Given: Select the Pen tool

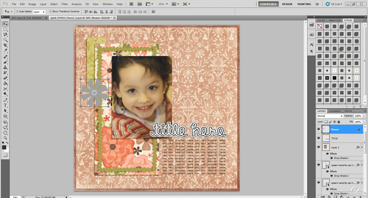Looking at the screenshot, I should pos(5,100).
